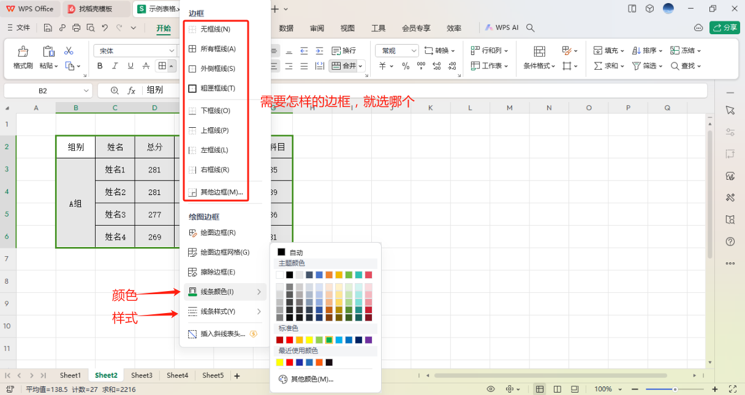Toggle Underline formatting button
745x395 pixels.
click(130, 66)
